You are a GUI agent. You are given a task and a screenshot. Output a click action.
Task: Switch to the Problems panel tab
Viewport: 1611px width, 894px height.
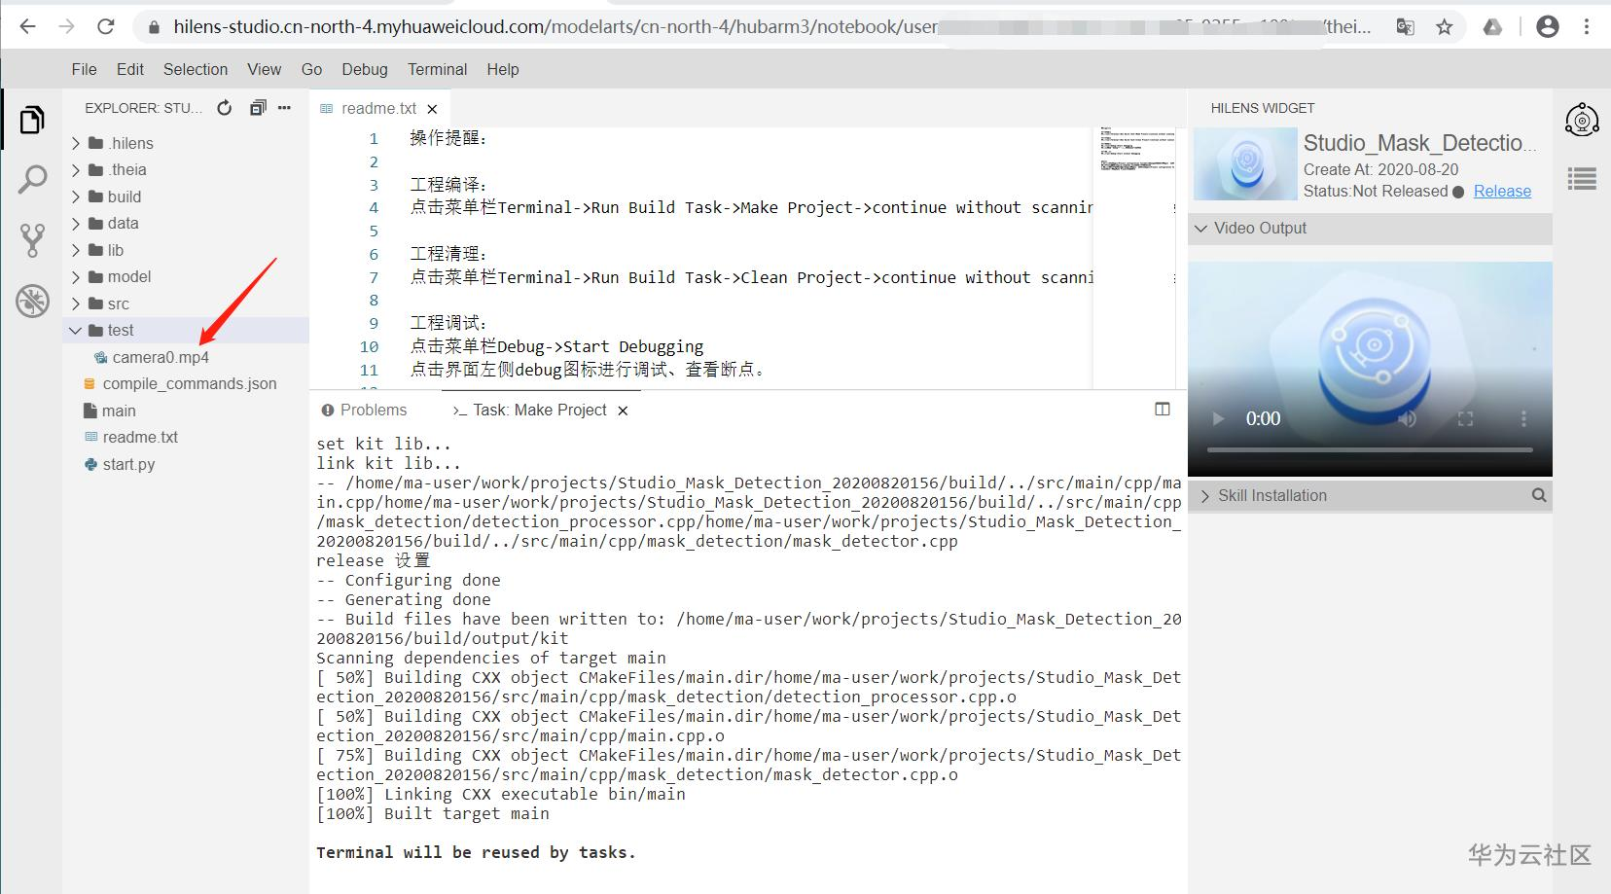click(364, 411)
